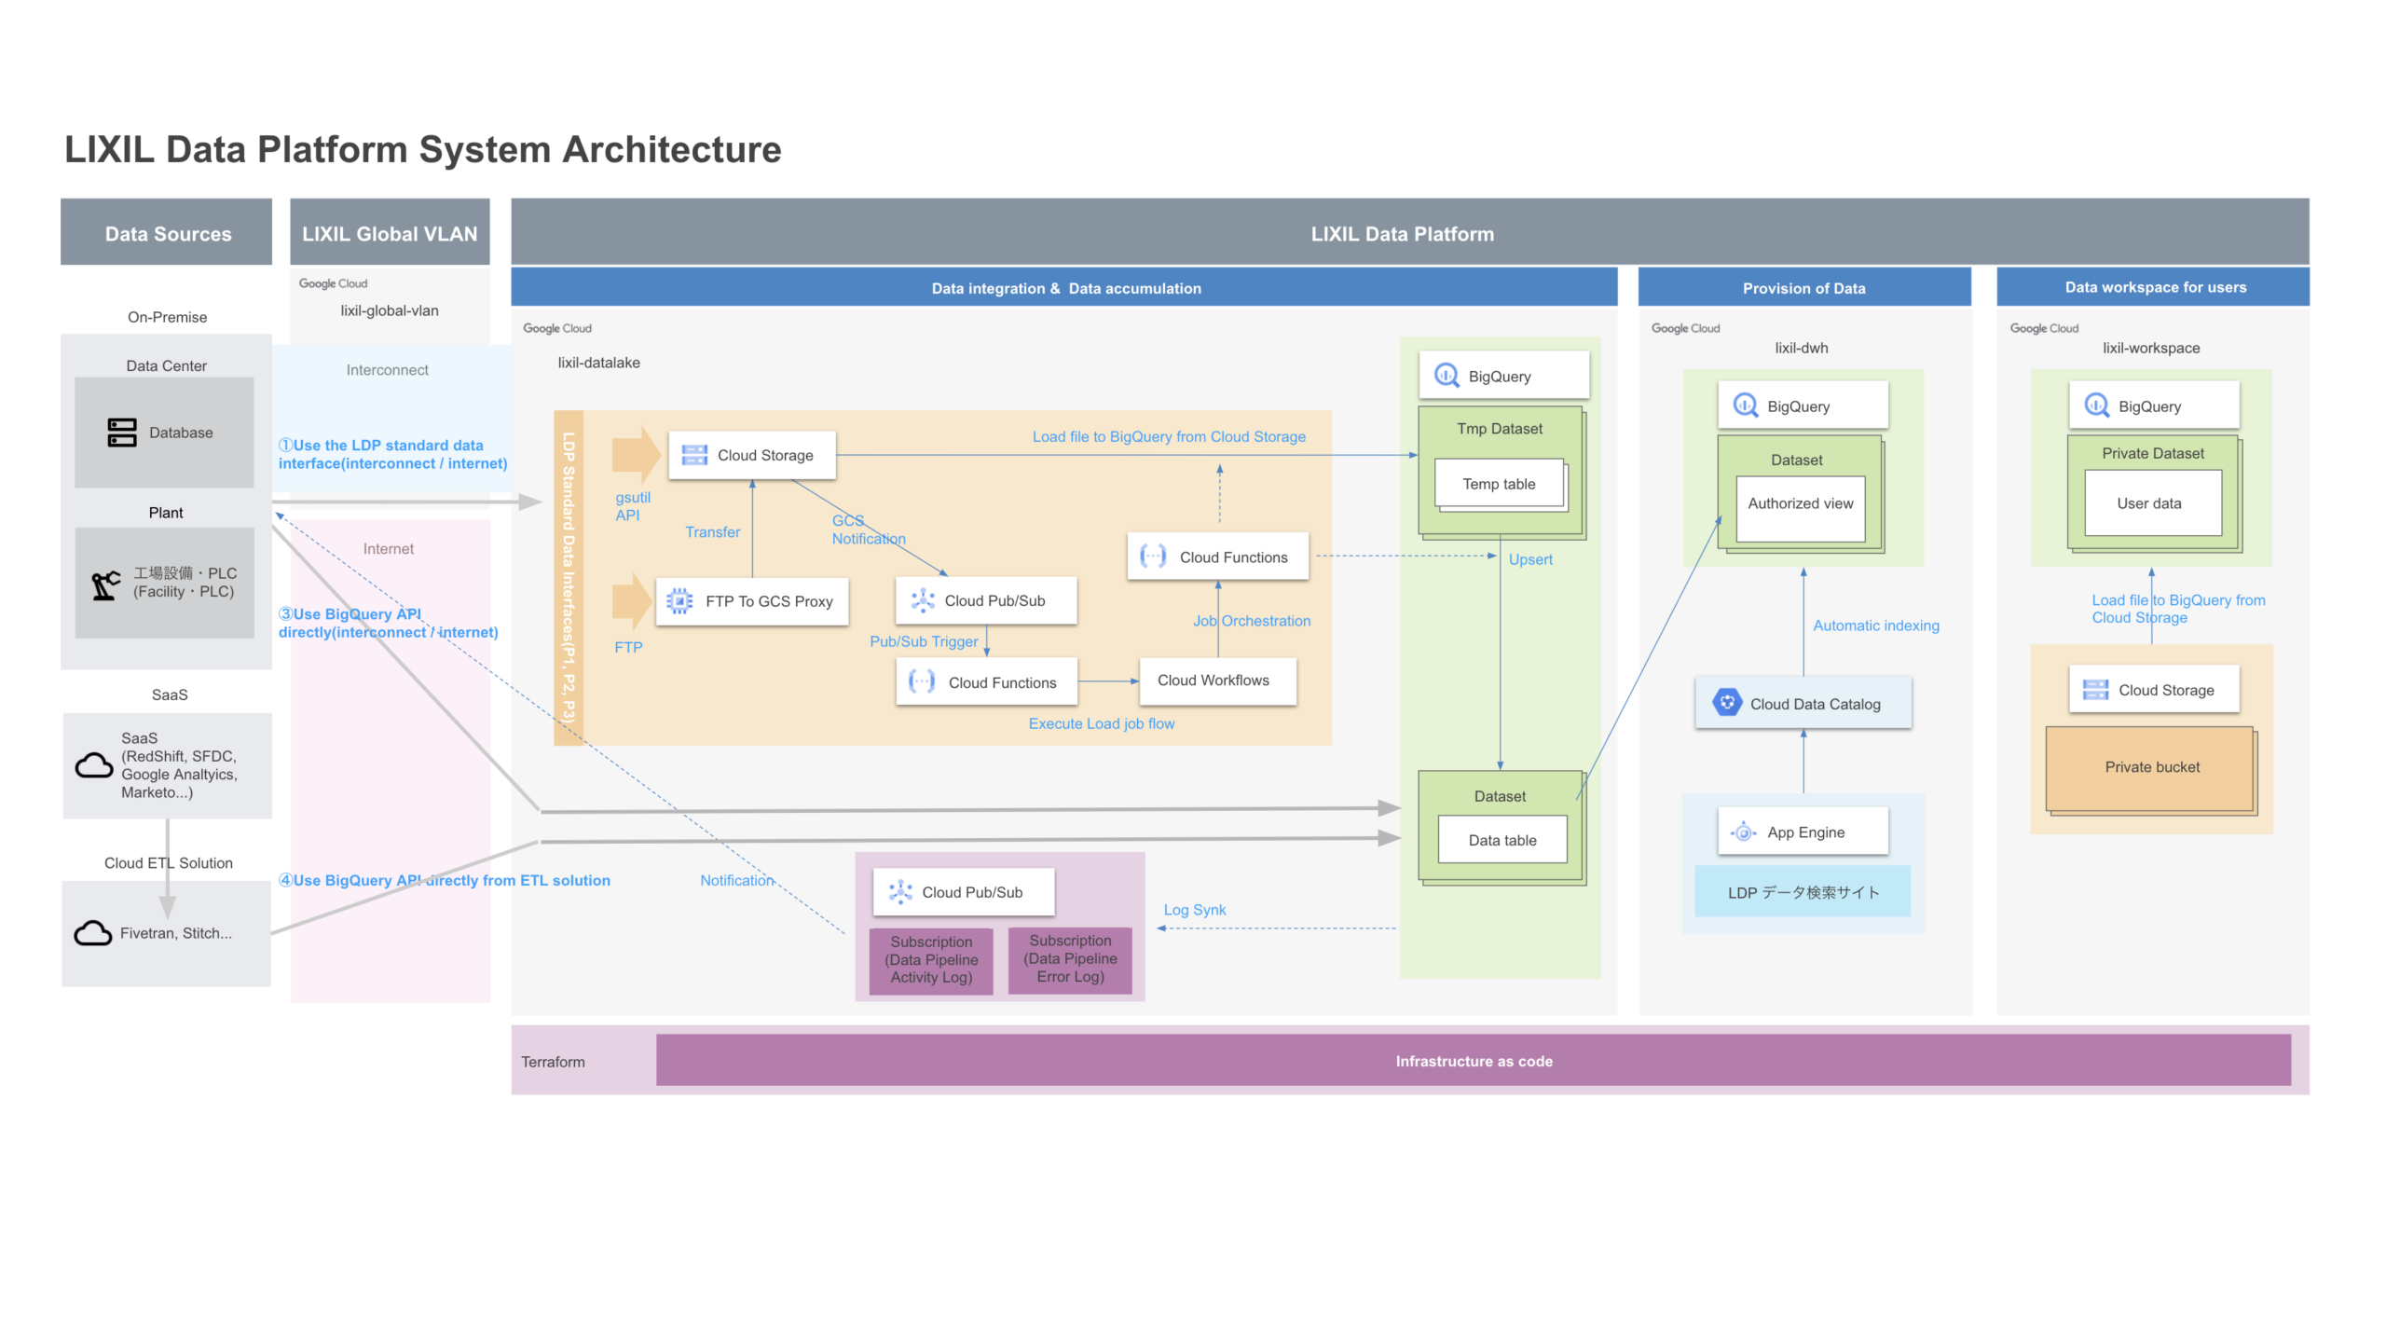Click the App Engine icon
2386x1320 pixels.
(1742, 832)
